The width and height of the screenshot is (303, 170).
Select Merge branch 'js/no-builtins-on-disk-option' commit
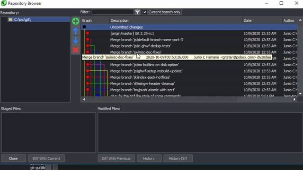click(189, 65)
